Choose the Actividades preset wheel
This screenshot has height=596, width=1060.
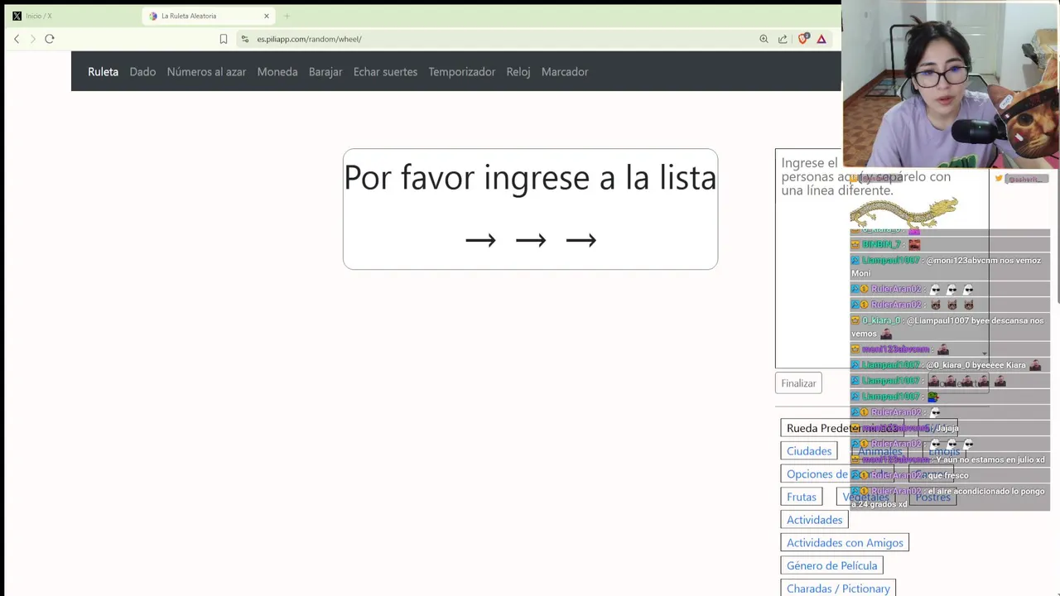coord(815,520)
